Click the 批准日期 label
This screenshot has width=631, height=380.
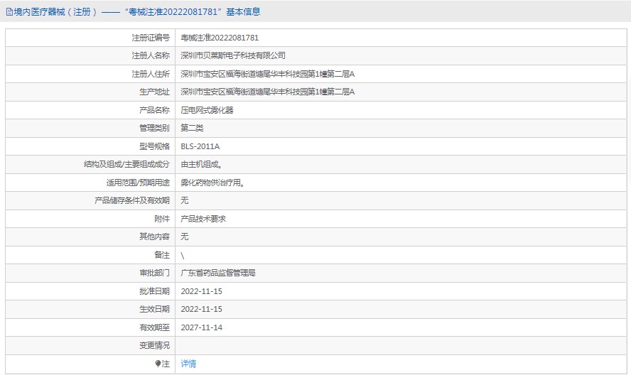coord(154,291)
